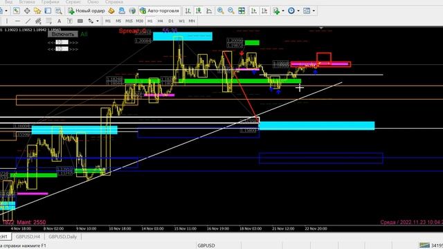The image size is (443, 249).
Task: Click the add indicators icon
Action: (x=276, y=11)
